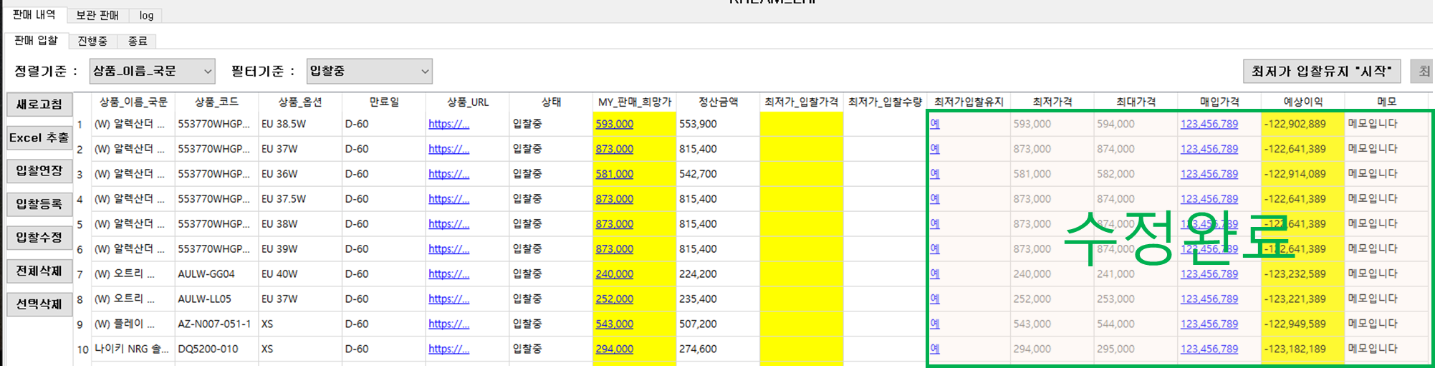The width and height of the screenshot is (1435, 368).
Task: Open the 보관 판매 tab
Action: pyautogui.click(x=97, y=15)
